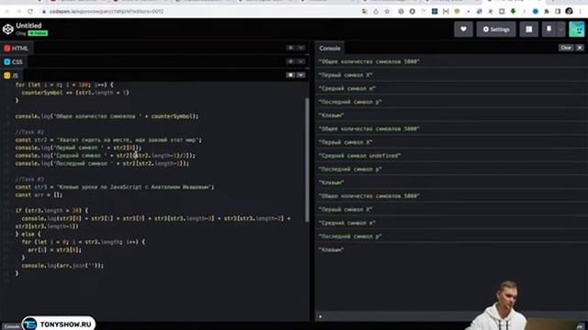Open the HTML editor settings gear
This screenshot has width=588, height=330.
click(290, 48)
